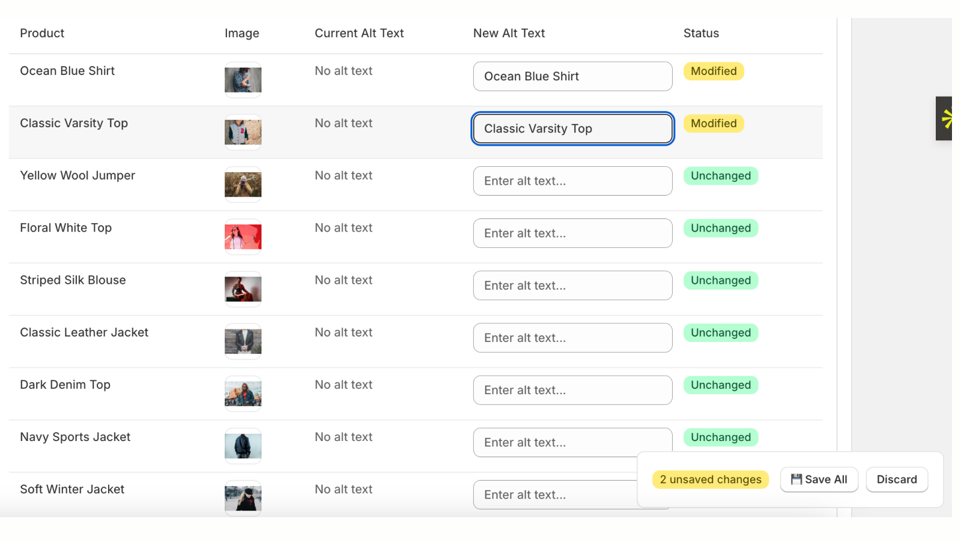
Task: Click the Striped Silk Blouse alt text field
Action: [x=572, y=286]
